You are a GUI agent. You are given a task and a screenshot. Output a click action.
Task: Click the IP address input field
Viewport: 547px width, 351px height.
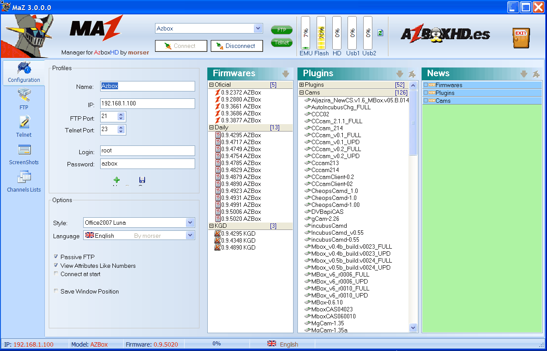[148, 104]
